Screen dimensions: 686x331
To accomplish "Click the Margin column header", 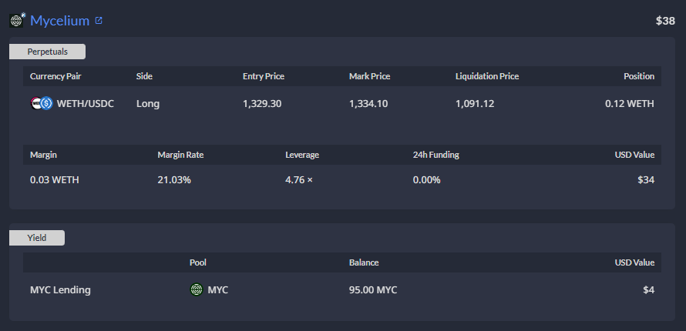I will [x=43, y=155].
